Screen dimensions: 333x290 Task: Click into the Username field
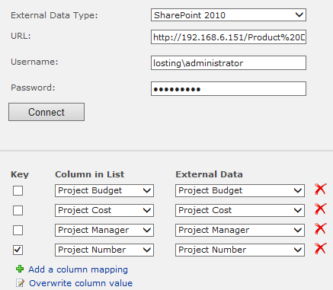229,63
